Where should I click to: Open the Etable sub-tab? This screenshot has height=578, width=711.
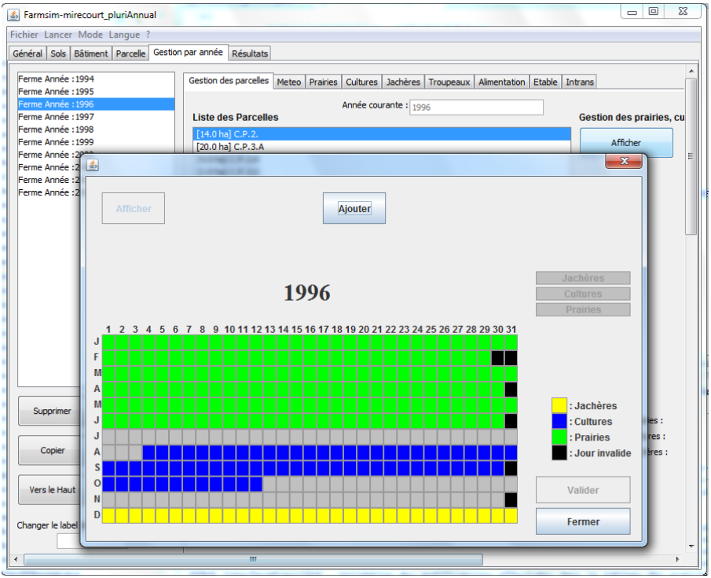click(x=545, y=82)
